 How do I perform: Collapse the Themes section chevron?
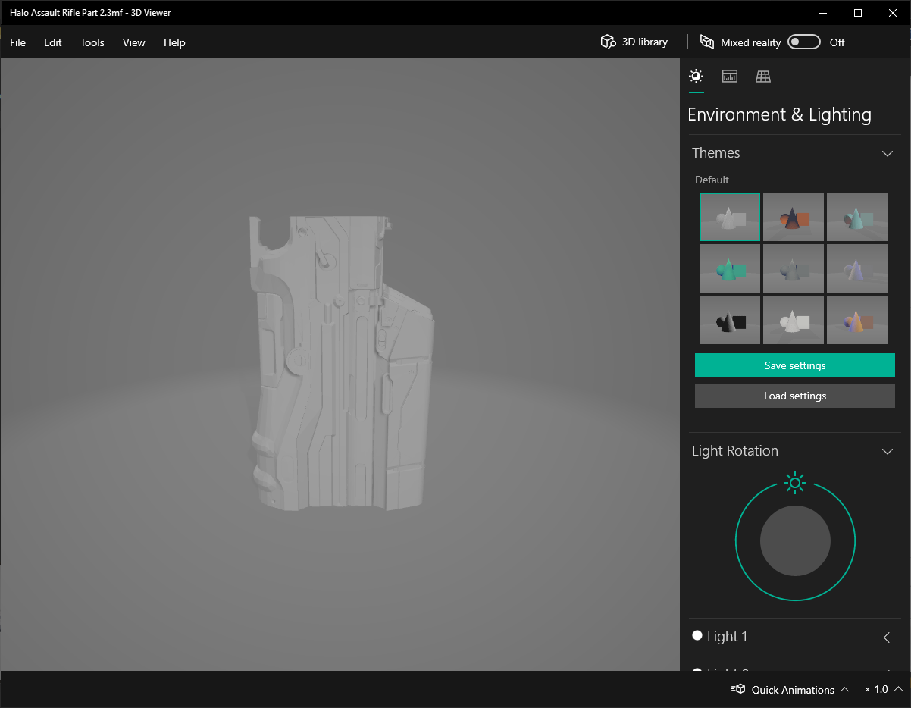click(x=888, y=153)
